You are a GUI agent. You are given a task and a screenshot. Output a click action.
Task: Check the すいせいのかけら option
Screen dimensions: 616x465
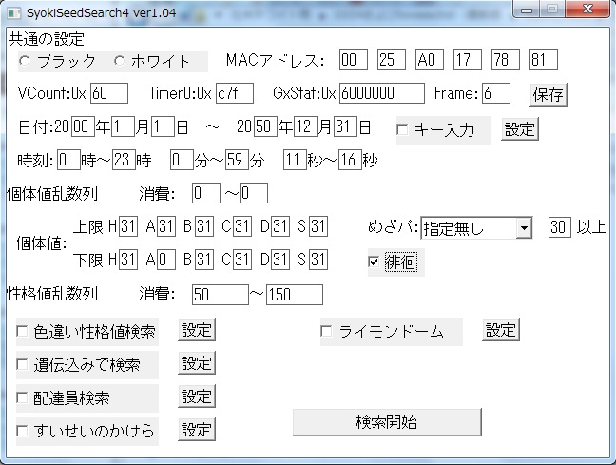coord(22,431)
